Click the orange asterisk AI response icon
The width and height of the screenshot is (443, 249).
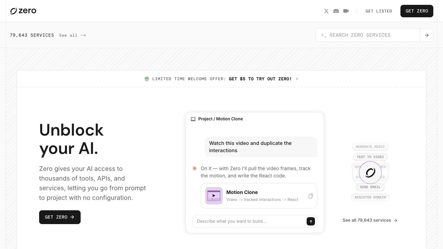[x=195, y=168]
